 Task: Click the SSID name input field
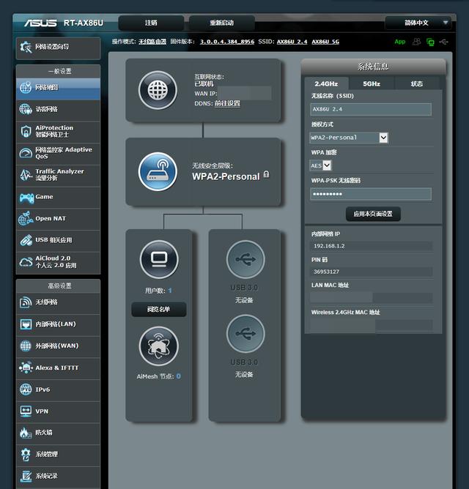(x=371, y=110)
